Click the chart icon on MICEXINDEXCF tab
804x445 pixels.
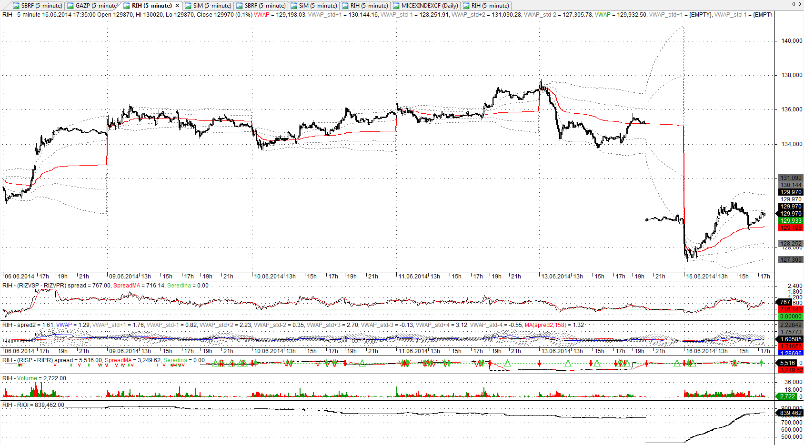(x=396, y=6)
